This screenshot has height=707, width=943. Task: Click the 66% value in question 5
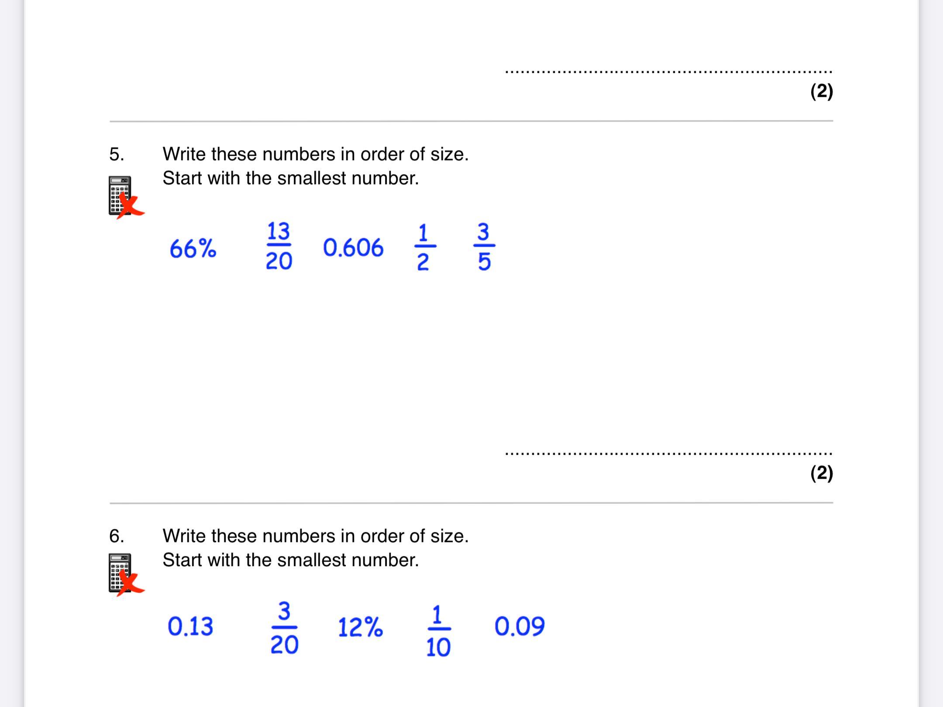coord(193,249)
